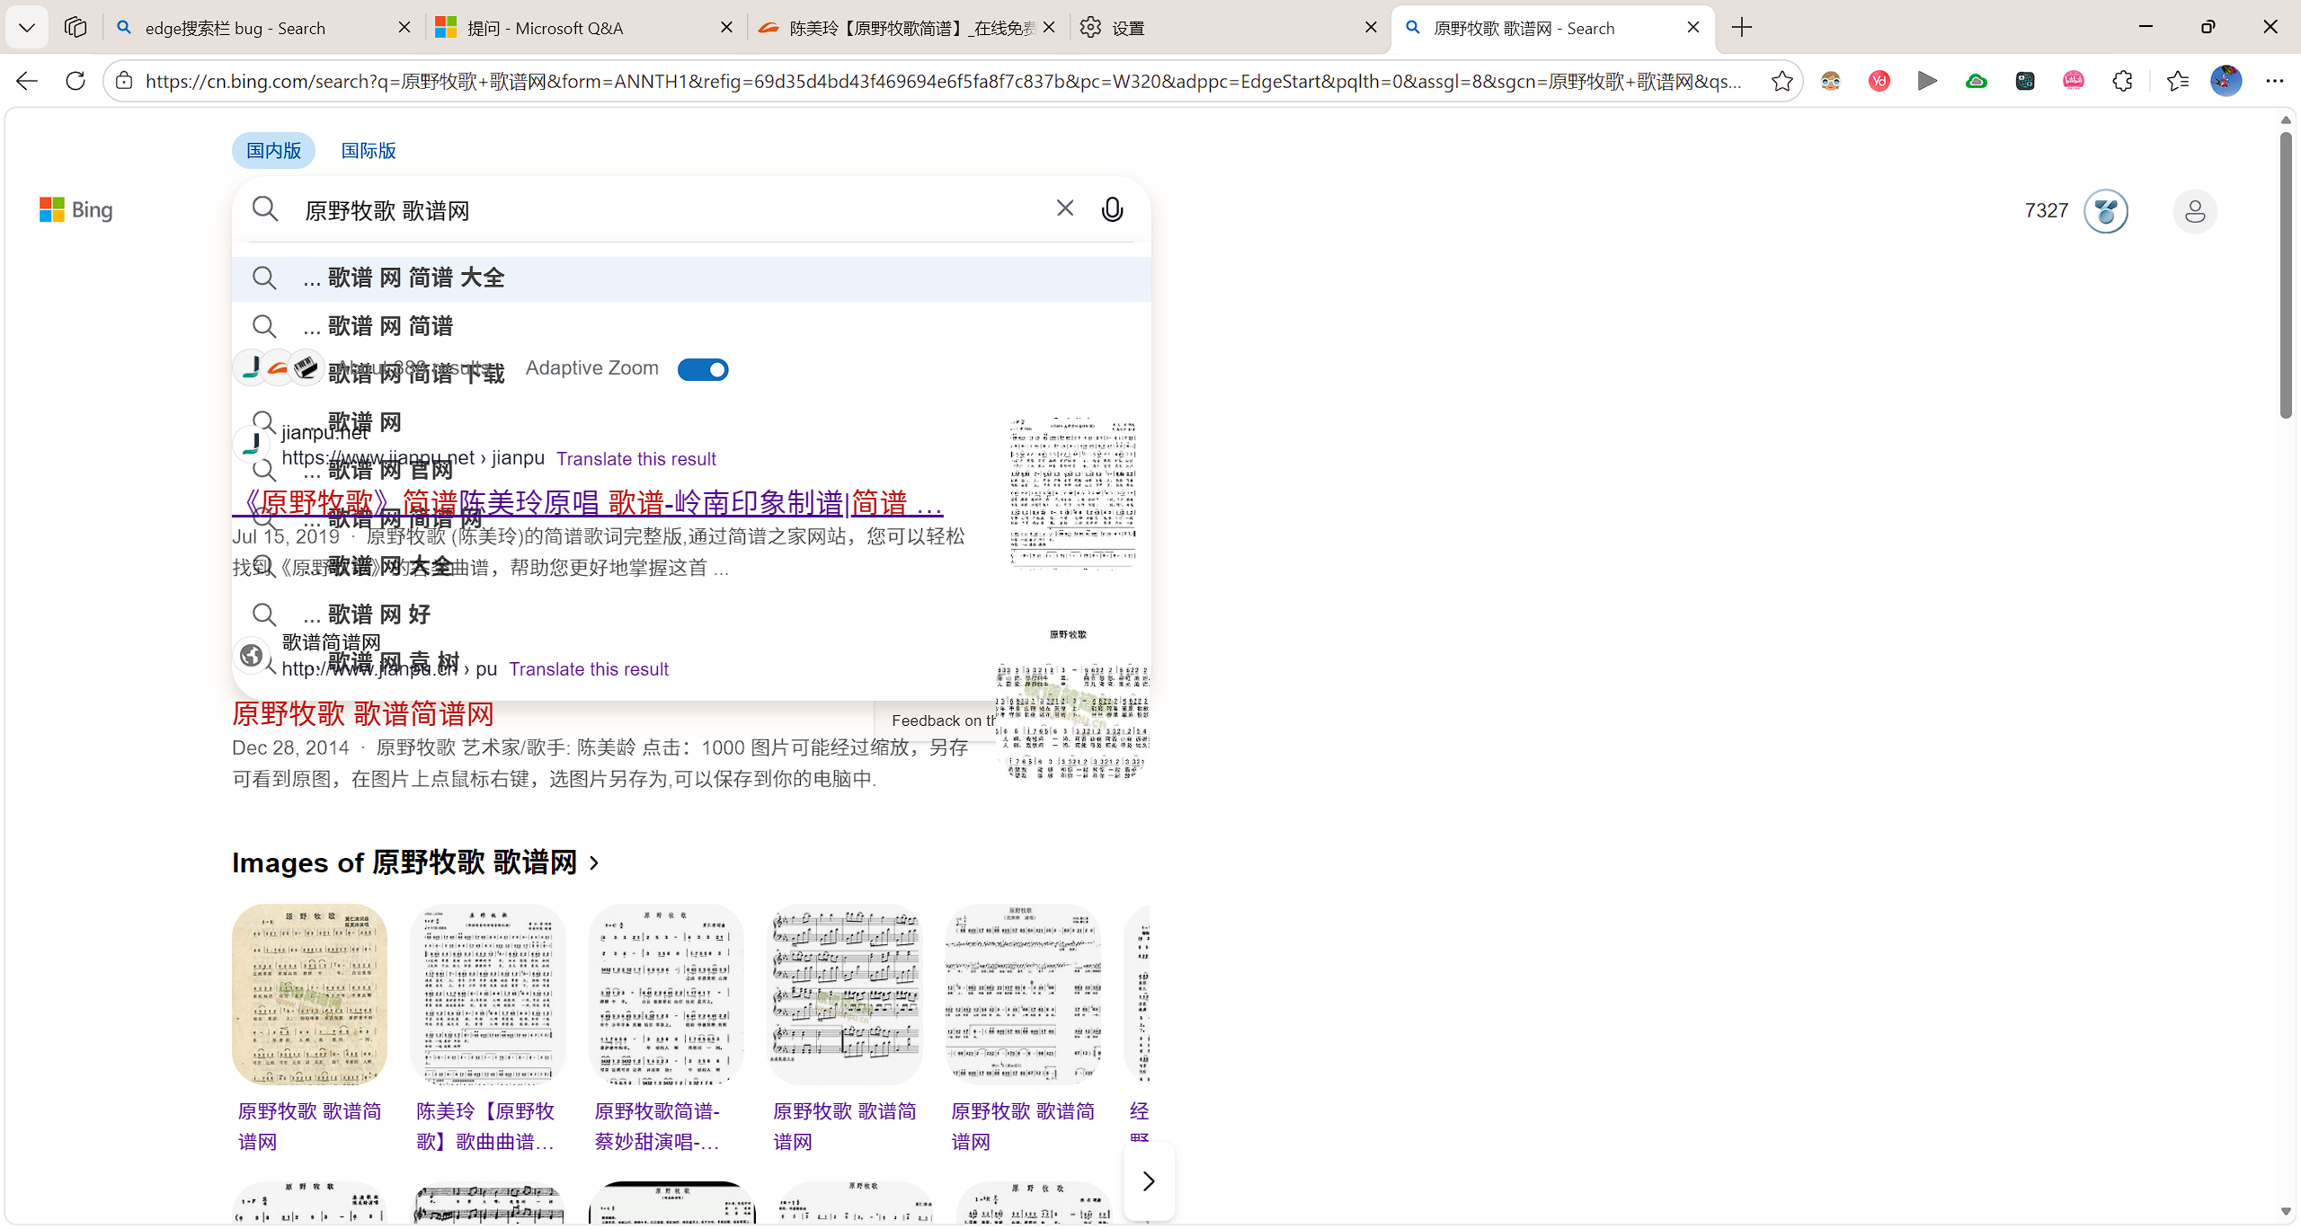Click the scrollbar down arrow
The width and height of the screenshot is (2301, 1229).
(2286, 1213)
